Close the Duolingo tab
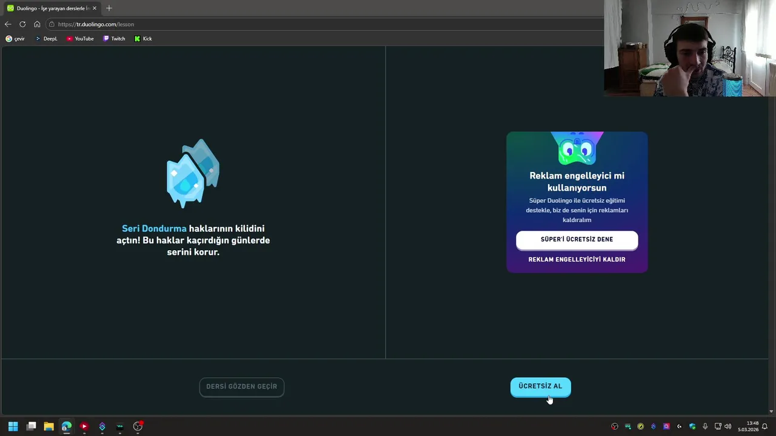 (95, 8)
